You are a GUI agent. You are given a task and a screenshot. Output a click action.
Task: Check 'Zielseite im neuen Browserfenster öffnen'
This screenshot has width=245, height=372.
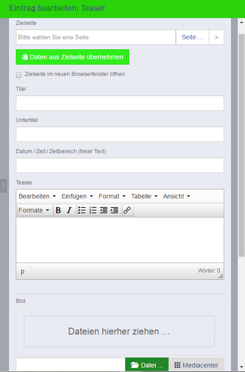(x=19, y=75)
